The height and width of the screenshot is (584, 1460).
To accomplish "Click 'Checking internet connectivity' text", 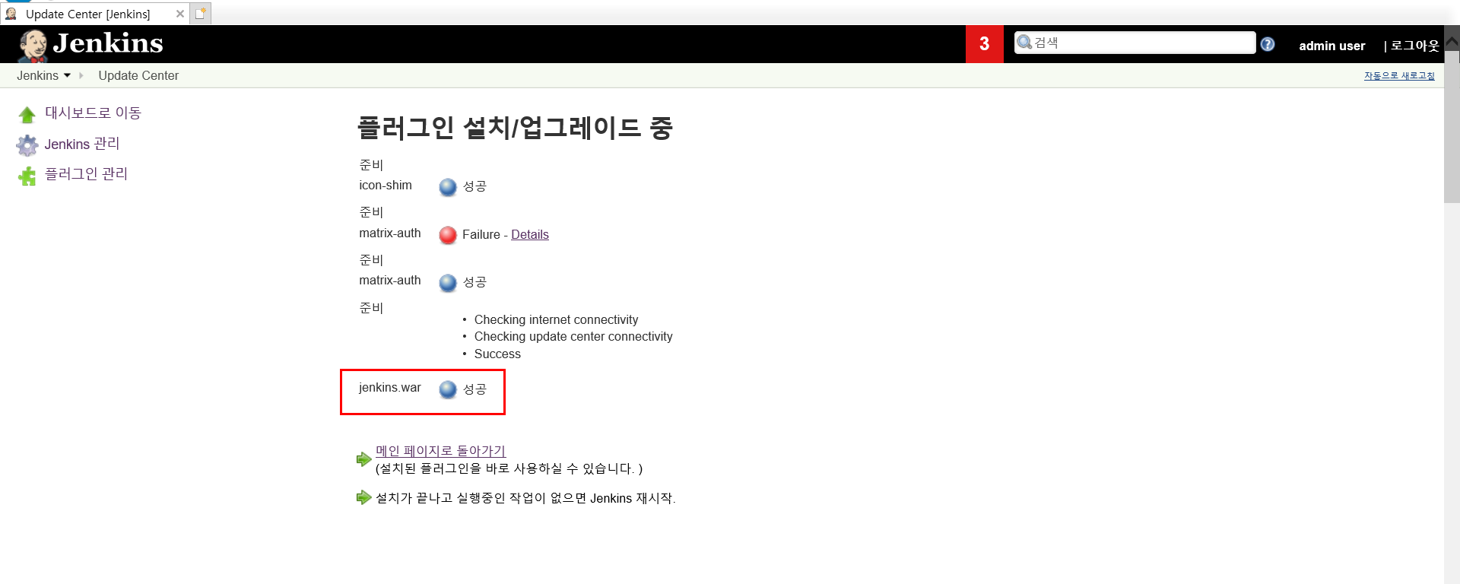I will pos(556,319).
